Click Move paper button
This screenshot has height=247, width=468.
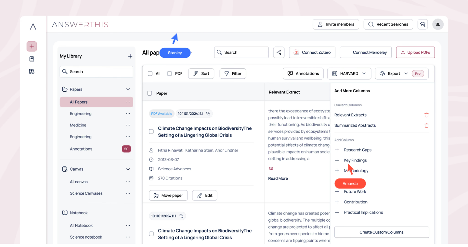click(168, 195)
